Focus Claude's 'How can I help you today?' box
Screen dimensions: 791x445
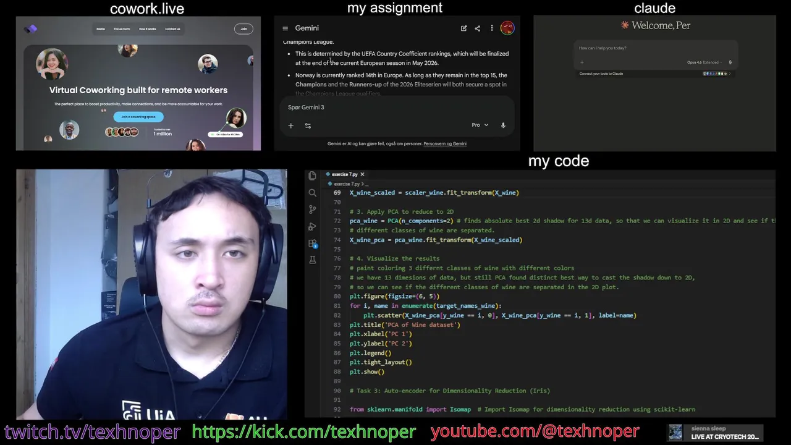point(655,48)
